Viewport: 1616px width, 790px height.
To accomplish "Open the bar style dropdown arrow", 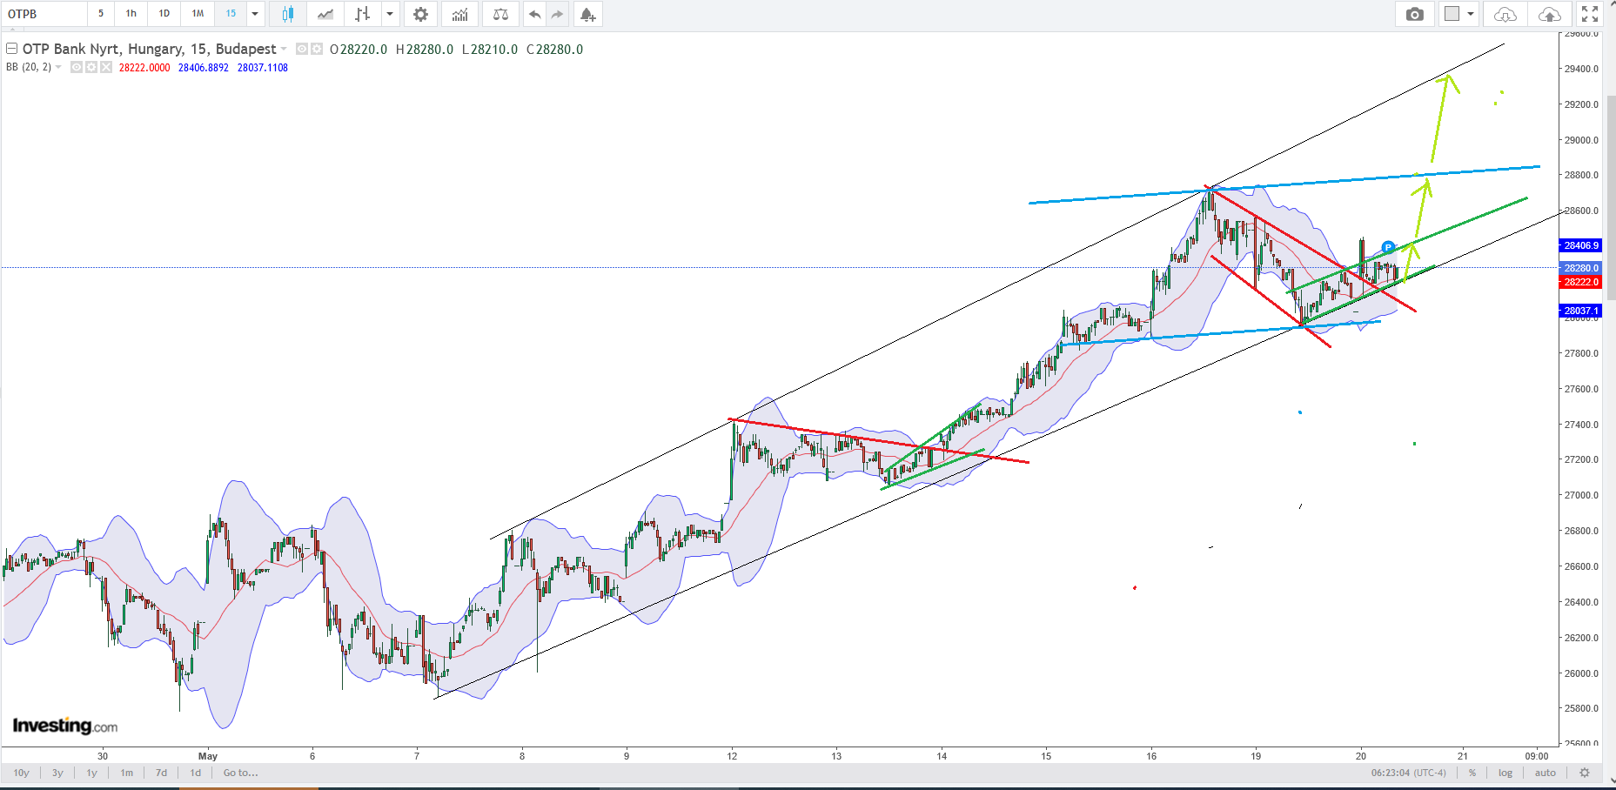I will point(390,14).
